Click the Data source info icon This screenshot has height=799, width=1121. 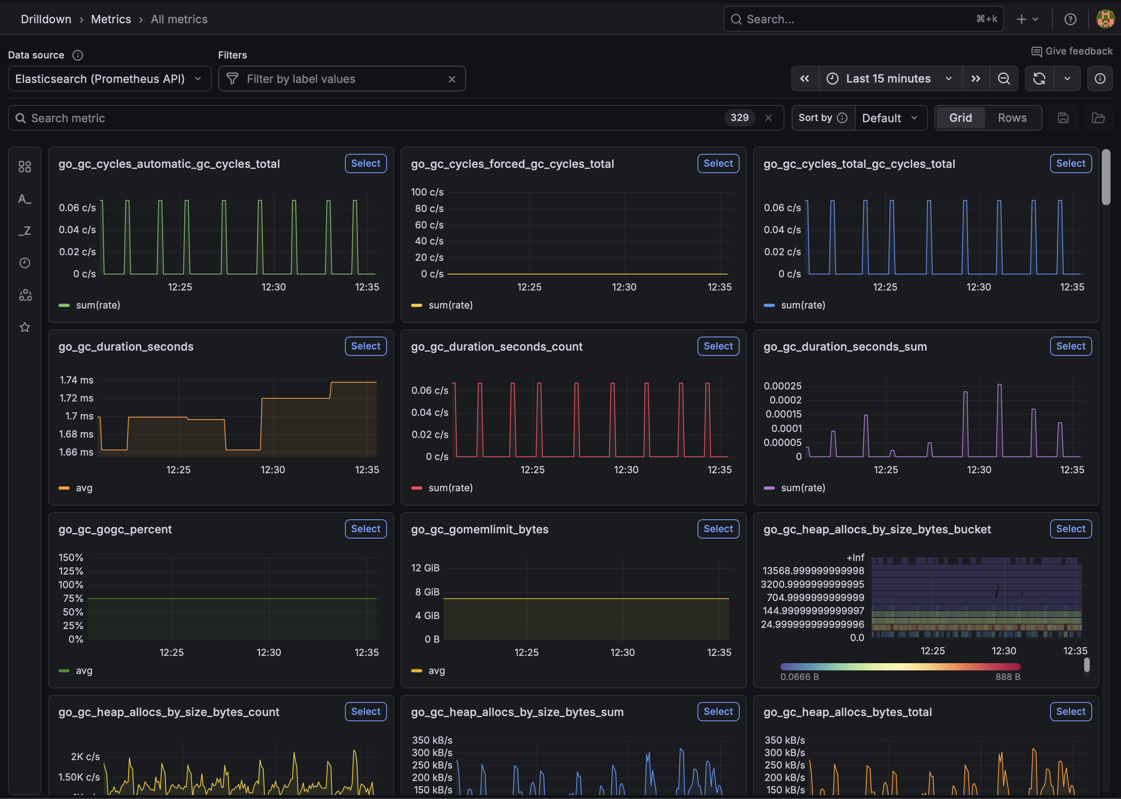pos(78,55)
